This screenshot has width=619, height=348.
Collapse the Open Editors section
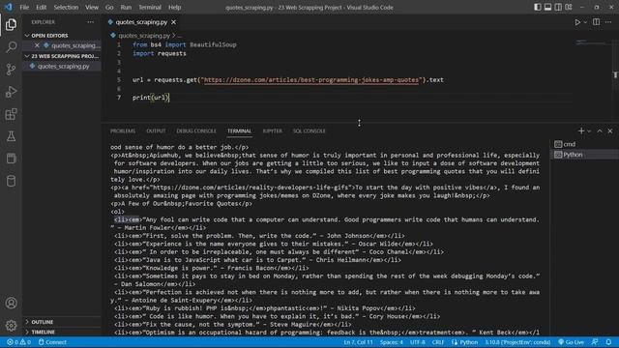pos(49,36)
